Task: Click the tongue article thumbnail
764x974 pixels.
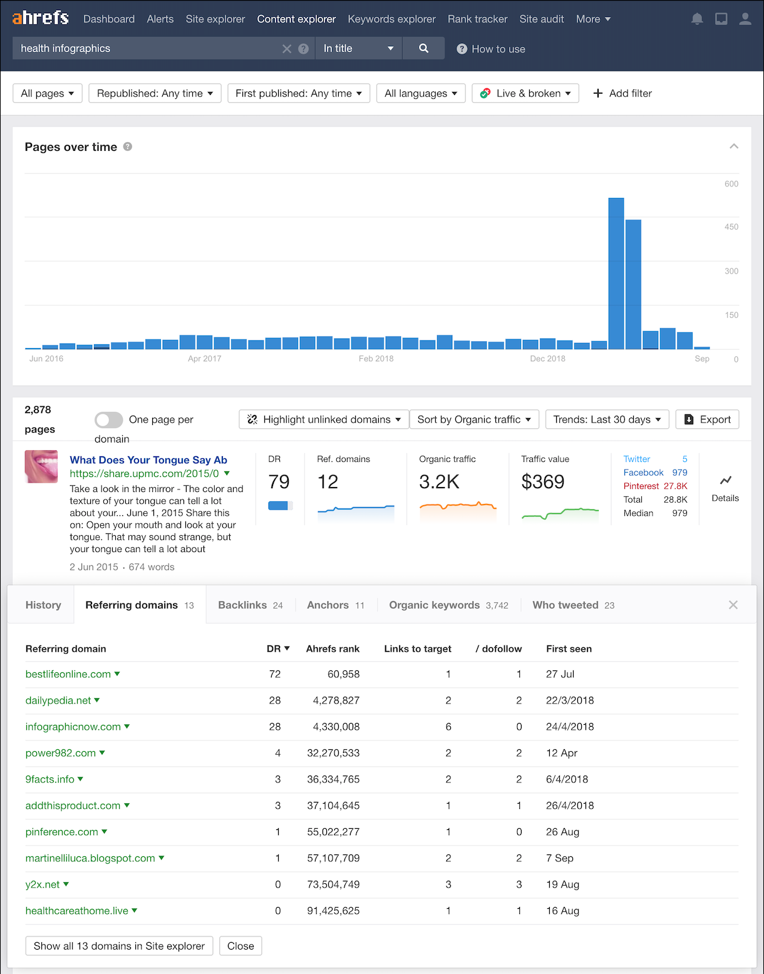Action: pos(41,466)
